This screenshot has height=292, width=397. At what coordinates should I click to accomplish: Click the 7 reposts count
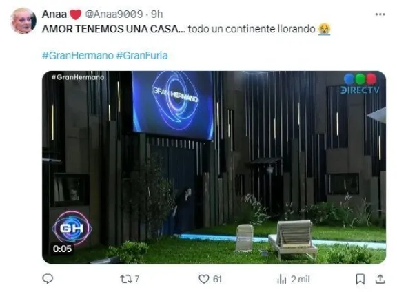[137, 280]
